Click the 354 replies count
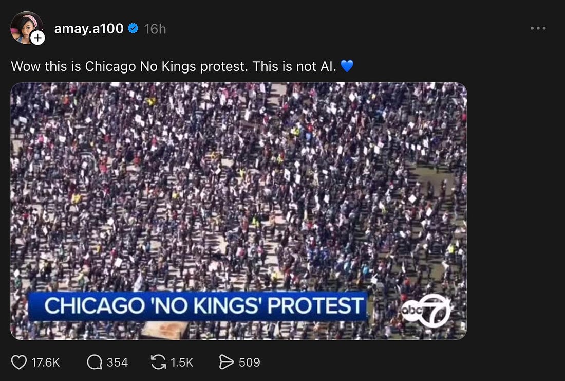The height and width of the screenshot is (381, 565). [x=117, y=362]
